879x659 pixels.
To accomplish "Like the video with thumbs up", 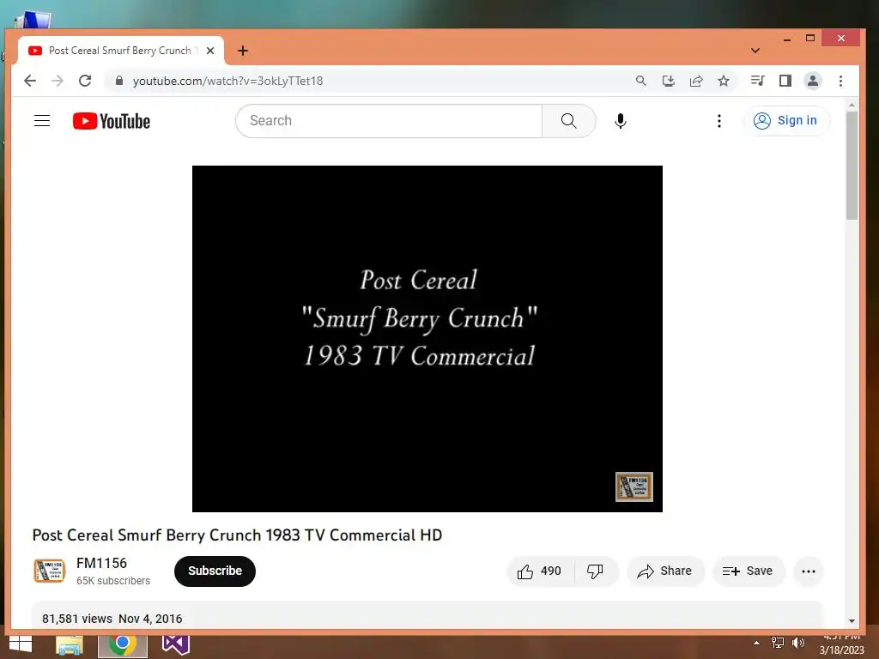I will pos(540,571).
